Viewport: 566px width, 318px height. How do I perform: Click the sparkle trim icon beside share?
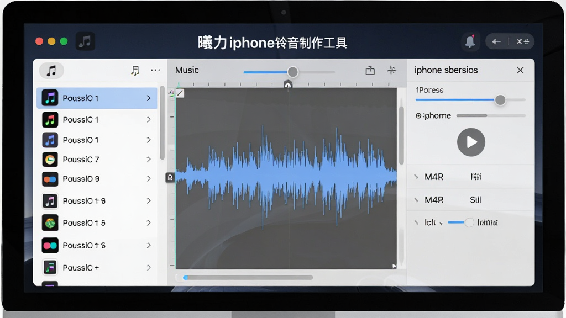tap(392, 70)
